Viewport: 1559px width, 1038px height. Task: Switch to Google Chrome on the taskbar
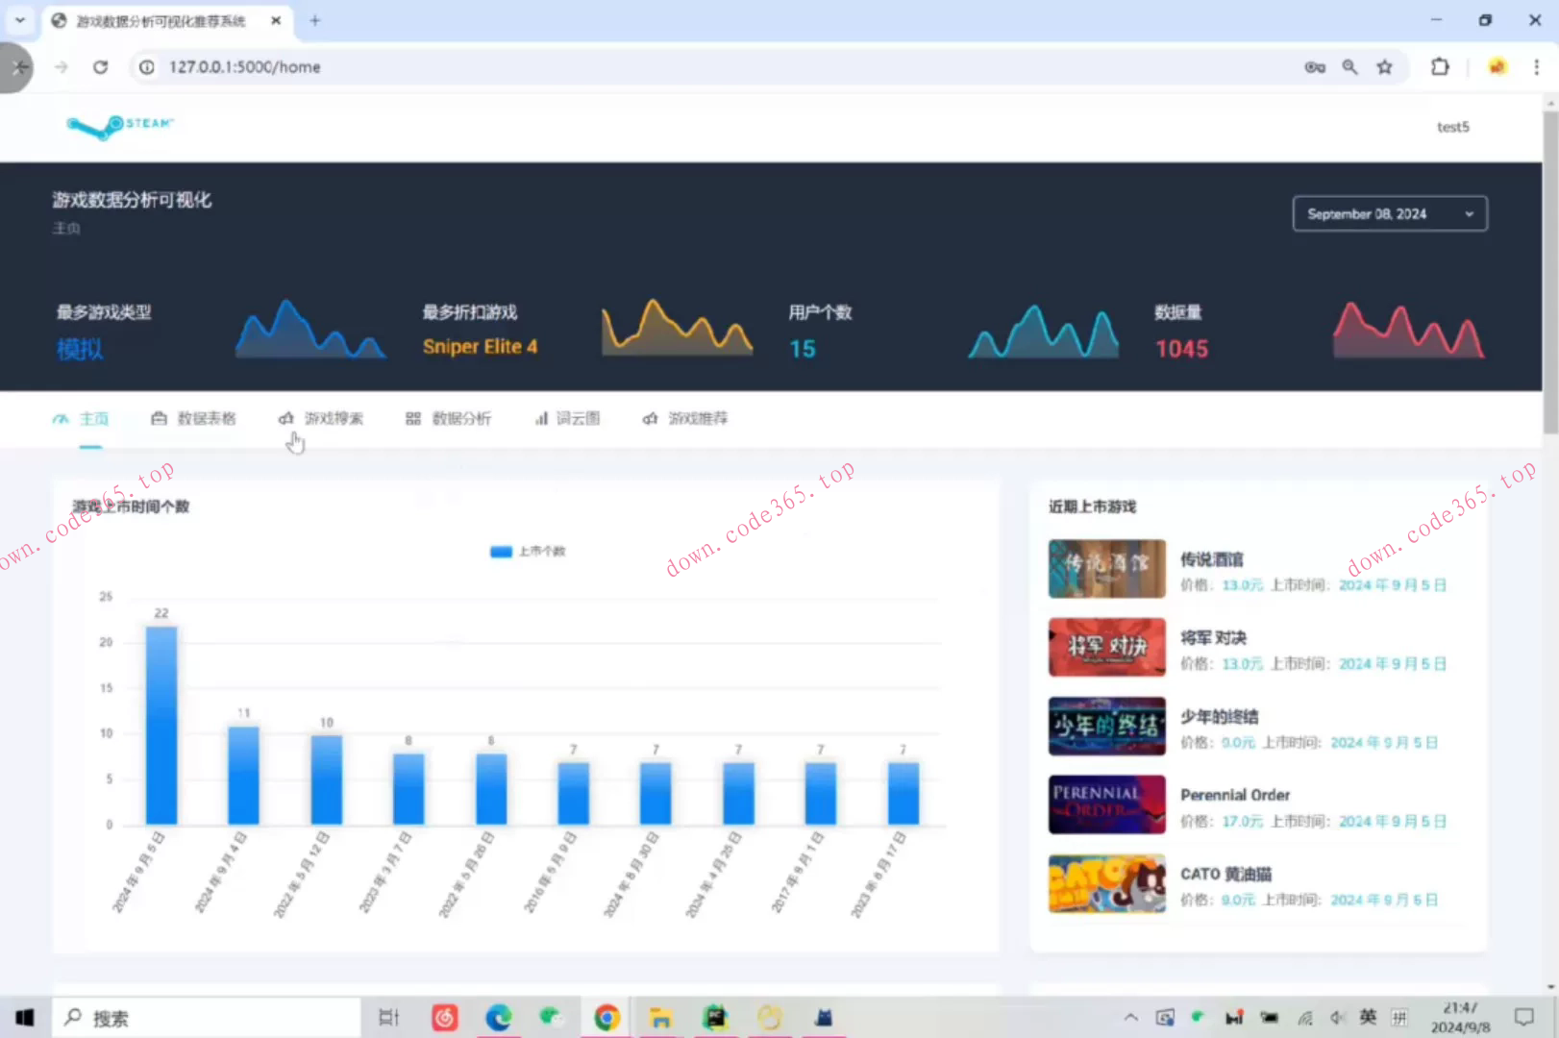click(x=606, y=1017)
